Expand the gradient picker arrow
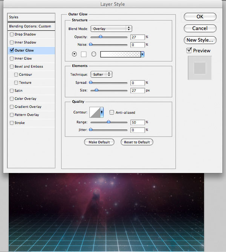This screenshot has width=226, height=252. [x=142, y=54]
